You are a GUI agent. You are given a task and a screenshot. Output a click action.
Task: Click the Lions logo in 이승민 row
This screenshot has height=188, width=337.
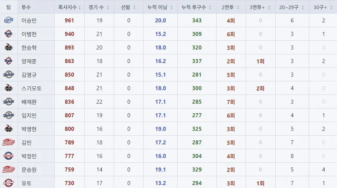coord(8,20)
